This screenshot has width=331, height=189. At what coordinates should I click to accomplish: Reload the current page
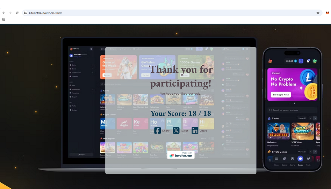pyautogui.click(x=17, y=13)
